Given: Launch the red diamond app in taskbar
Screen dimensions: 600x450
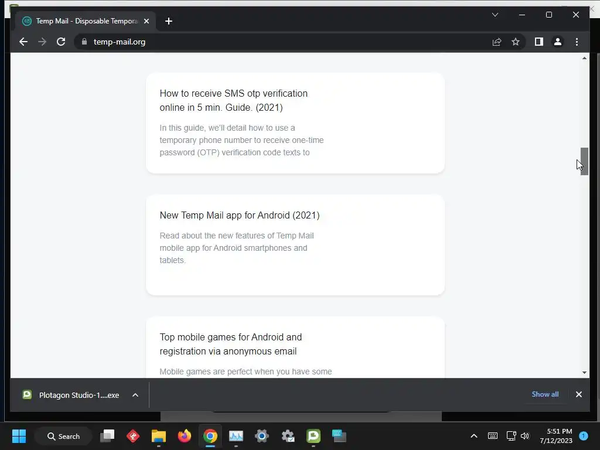Looking at the screenshot, I should coord(133,436).
